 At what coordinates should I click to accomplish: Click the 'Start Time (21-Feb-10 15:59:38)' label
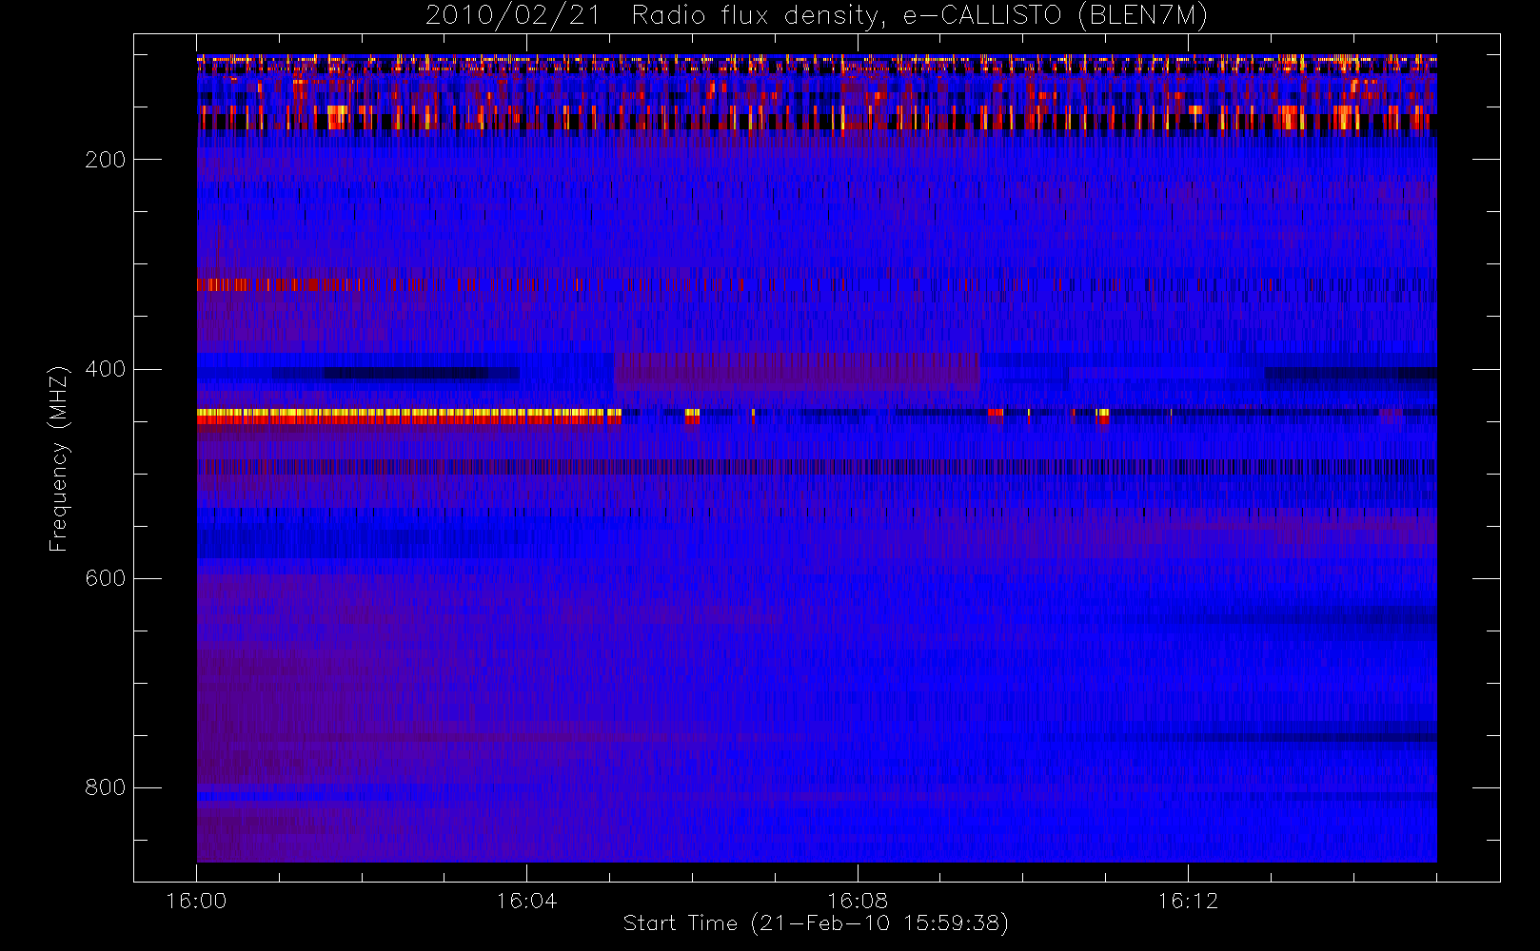[816, 923]
